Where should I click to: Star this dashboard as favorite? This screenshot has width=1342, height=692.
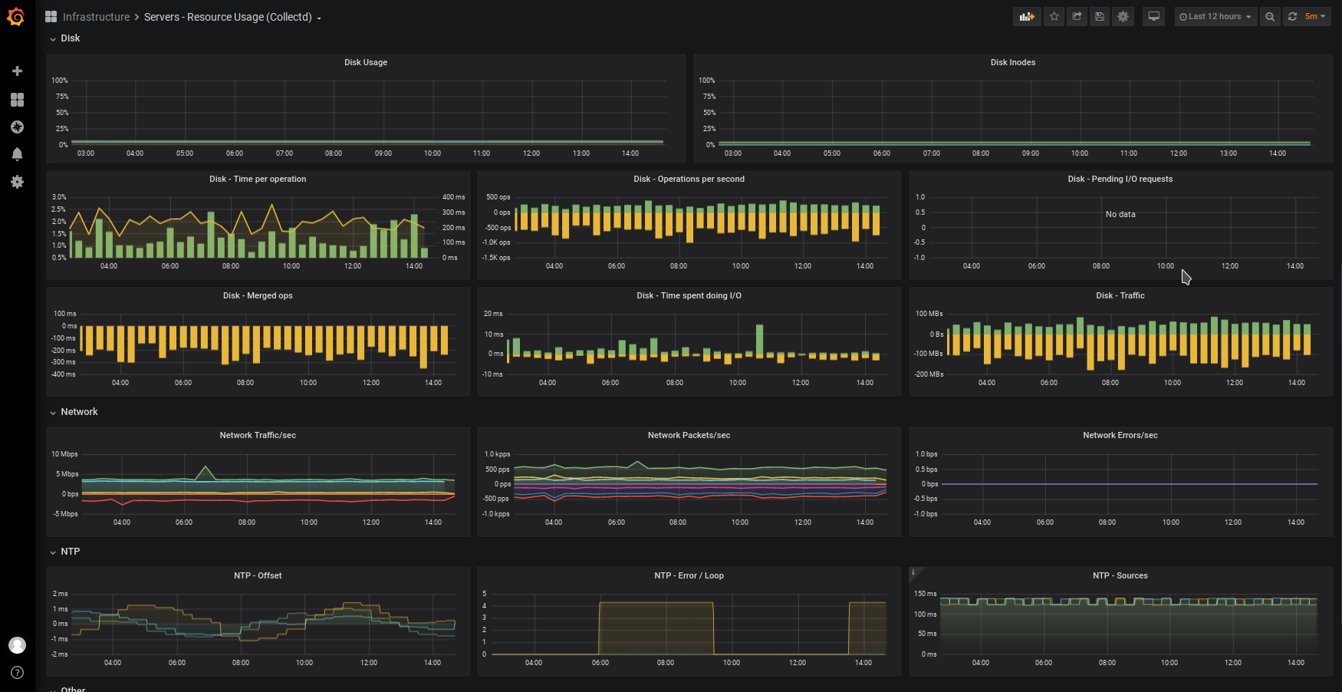[x=1054, y=16]
